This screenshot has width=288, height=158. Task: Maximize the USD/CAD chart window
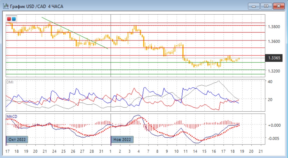(x=266, y=6)
